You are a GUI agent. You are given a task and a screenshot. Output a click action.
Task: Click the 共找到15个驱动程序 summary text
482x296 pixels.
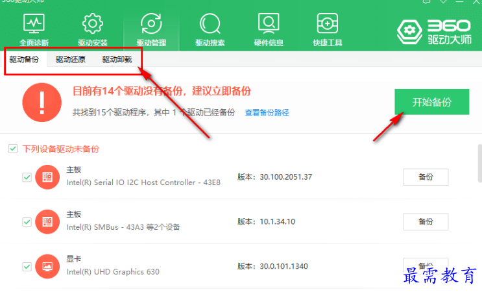pyautogui.click(x=154, y=112)
